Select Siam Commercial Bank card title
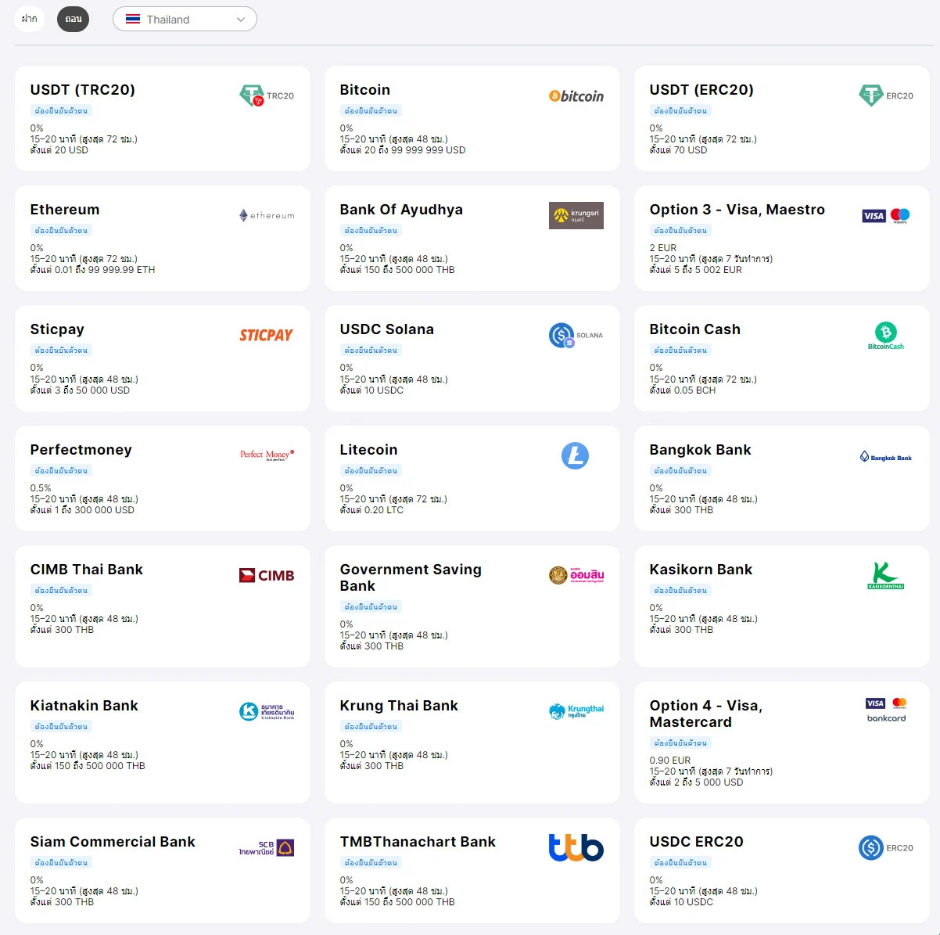This screenshot has height=935, width=940. coord(113,842)
